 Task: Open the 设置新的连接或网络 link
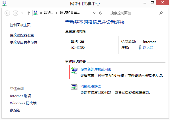96,70
